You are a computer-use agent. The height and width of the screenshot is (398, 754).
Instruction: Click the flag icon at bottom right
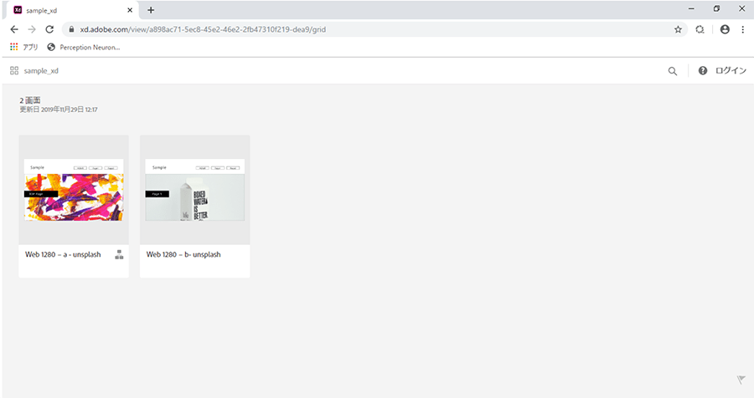tap(741, 380)
